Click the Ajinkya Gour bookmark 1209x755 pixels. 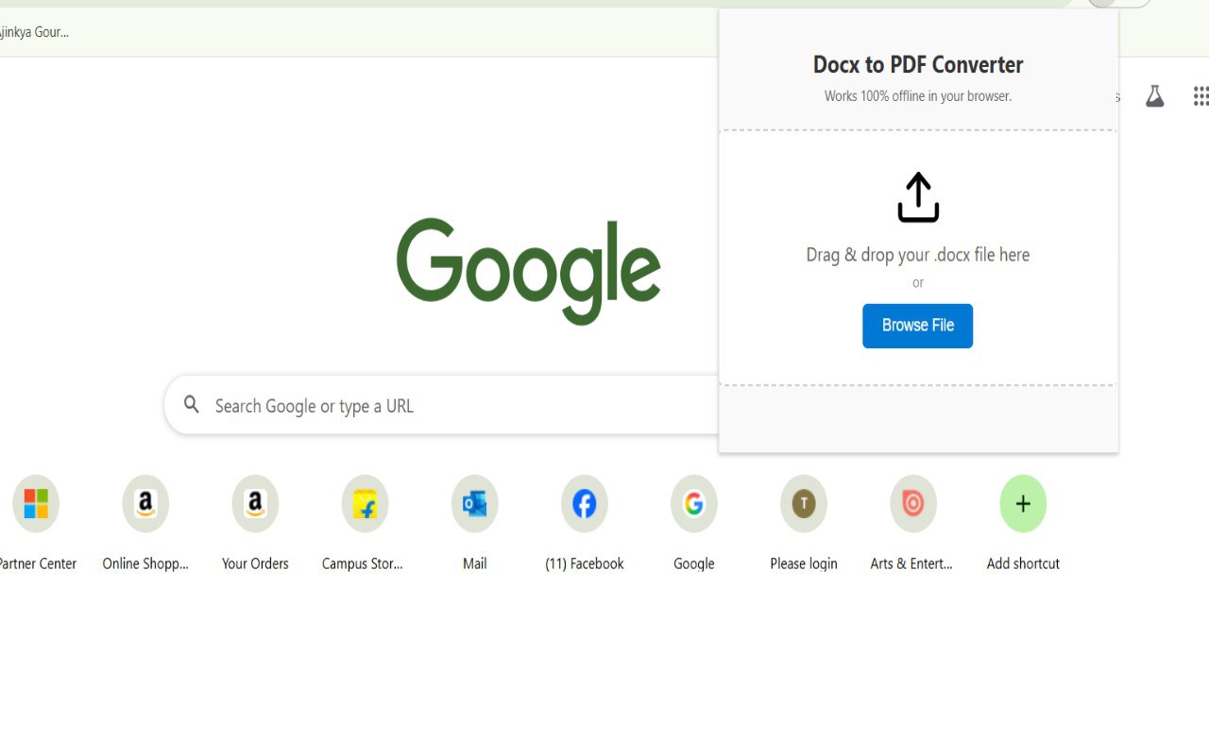tap(35, 32)
